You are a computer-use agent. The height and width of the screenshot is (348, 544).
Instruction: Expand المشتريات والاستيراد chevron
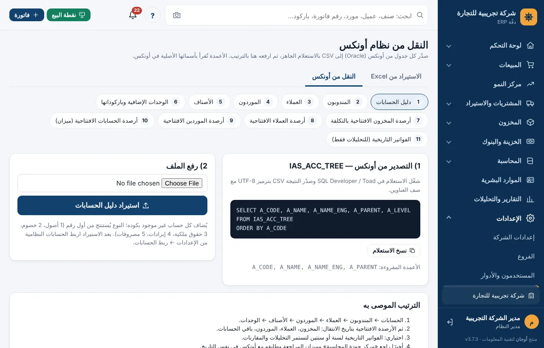pos(448,103)
